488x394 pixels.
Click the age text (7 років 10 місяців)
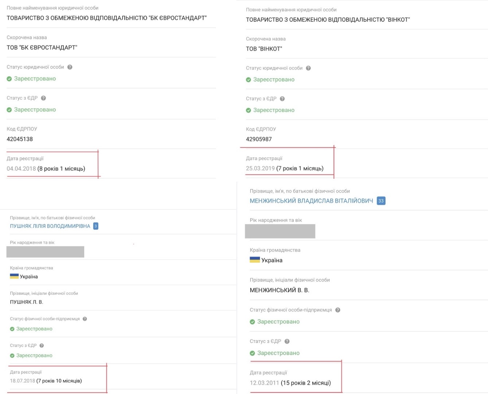coord(59,381)
